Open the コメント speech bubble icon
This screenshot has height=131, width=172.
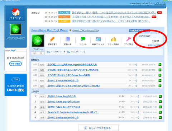83,39
